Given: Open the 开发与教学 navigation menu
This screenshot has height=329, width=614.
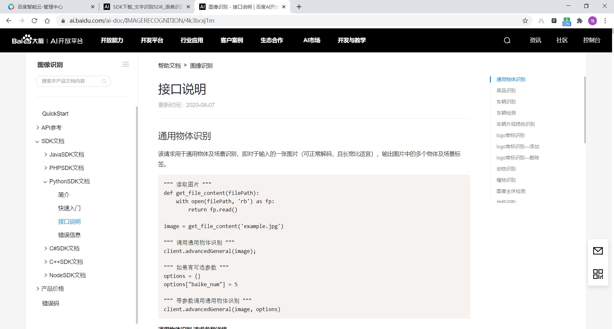Looking at the screenshot, I should click(x=352, y=40).
